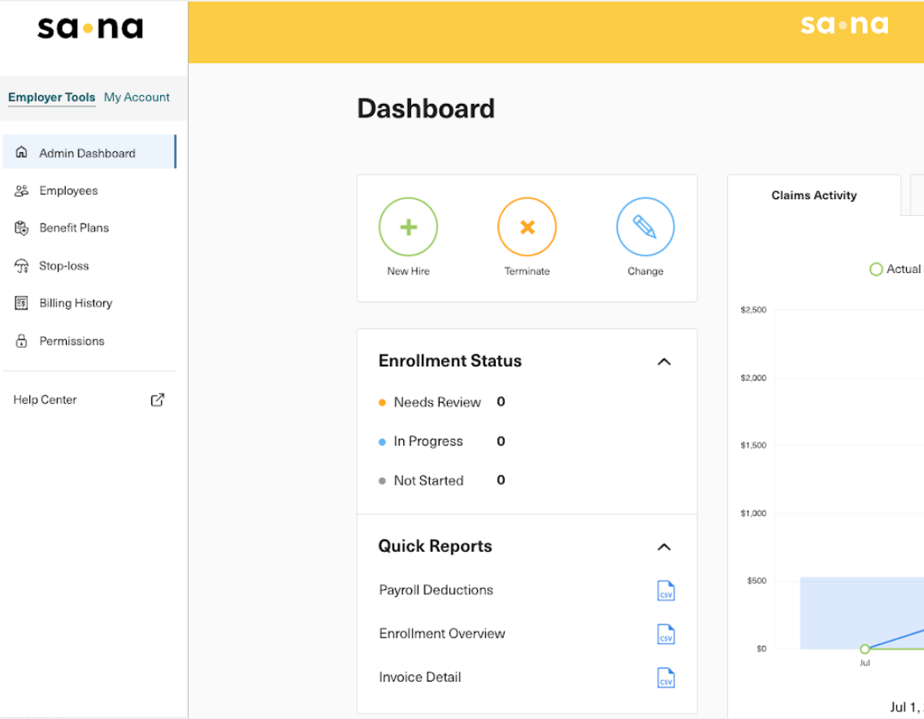Download Invoice Detail CSV file icon
This screenshot has height=719, width=924.
666,678
